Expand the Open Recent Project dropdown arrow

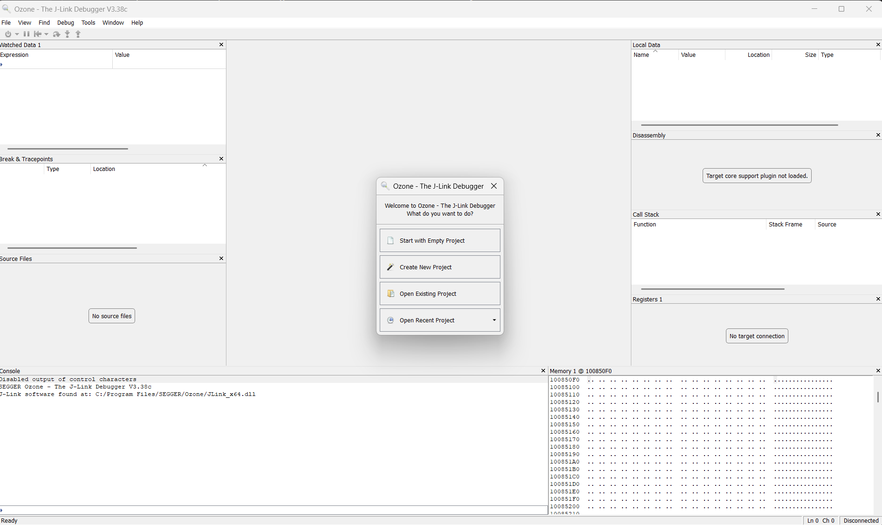494,320
